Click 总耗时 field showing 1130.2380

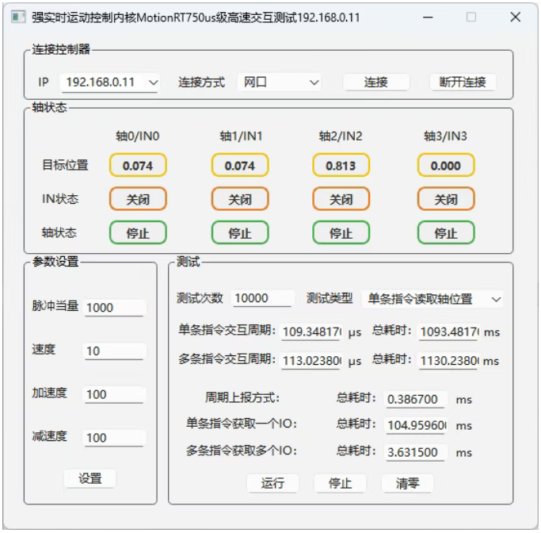(x=449, y=361)
